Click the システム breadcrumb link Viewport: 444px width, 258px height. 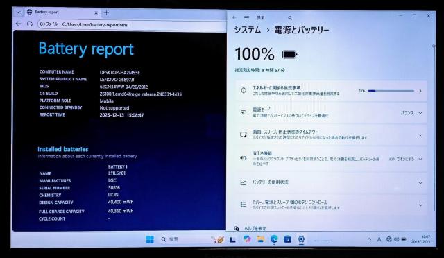click(x=248, y=30)
